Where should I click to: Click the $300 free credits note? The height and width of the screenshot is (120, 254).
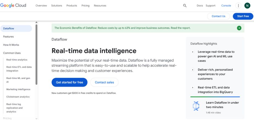coord(84,93)
